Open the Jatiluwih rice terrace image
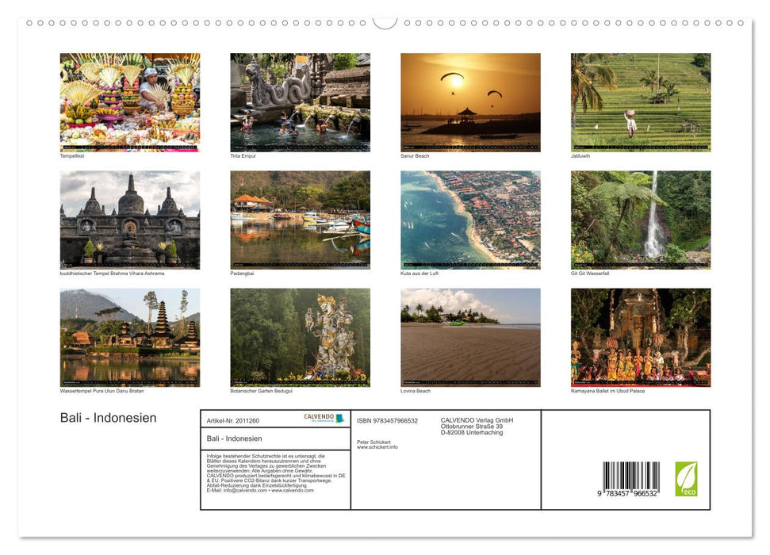 pos(640,101)
